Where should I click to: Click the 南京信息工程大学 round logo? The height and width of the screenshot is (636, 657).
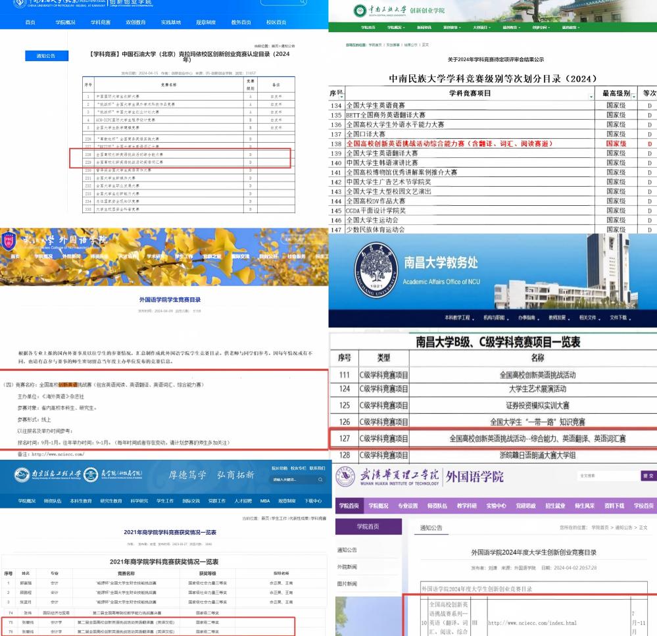pos(22,475)
